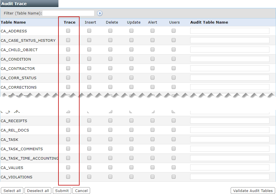Toggle Update for CA_VIOLATIONS
The width and height of the screenshot is (276, 194).
(x=131, y=177)
